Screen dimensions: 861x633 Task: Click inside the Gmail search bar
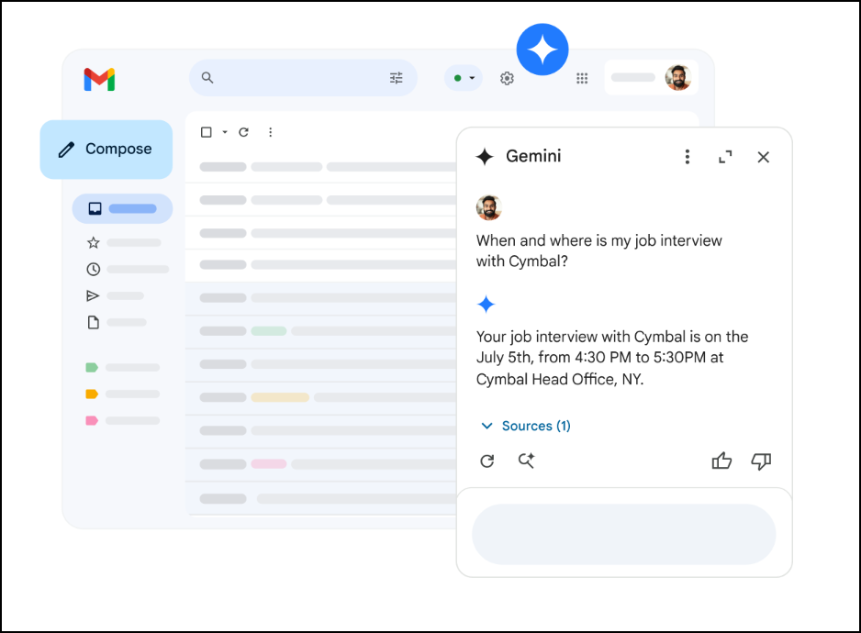[303, 78]
